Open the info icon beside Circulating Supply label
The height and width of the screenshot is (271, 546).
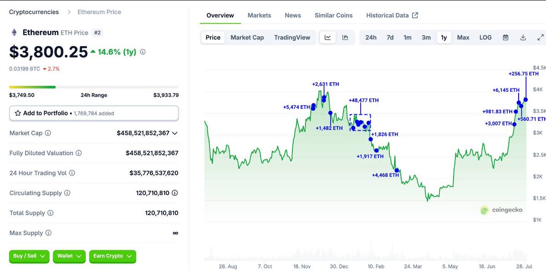(x=67, y=193)
